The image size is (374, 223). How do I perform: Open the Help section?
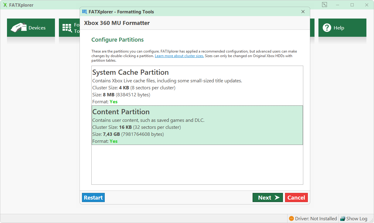pyautogui.click(x=342, y=28)
